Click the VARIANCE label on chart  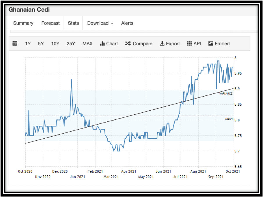coord(226,93)
